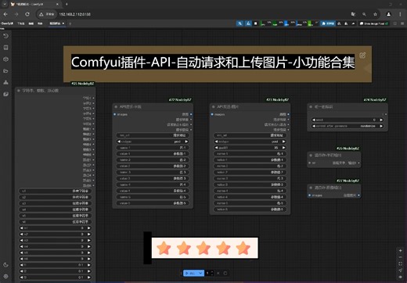Collapse the API image send node dot

(213, 106)
